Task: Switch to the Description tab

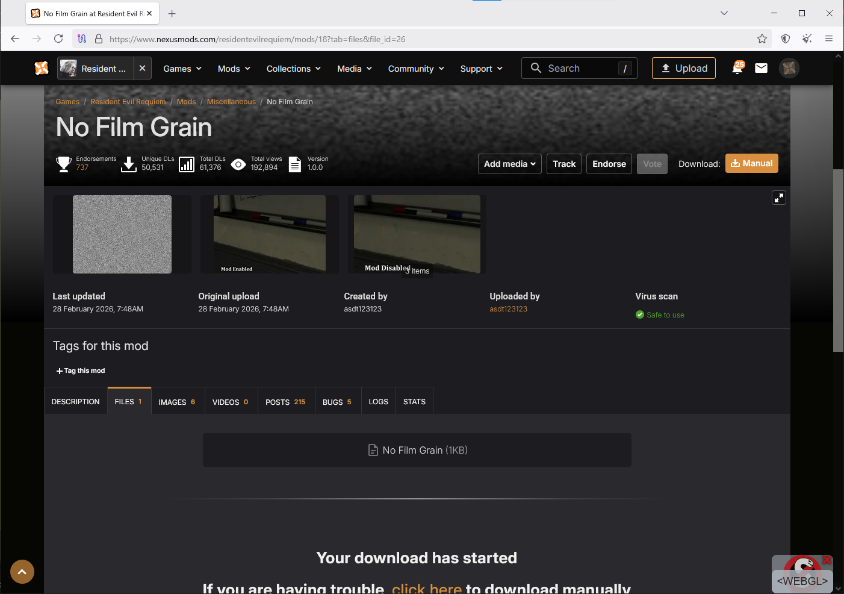Action: click(x=76, y=402)
